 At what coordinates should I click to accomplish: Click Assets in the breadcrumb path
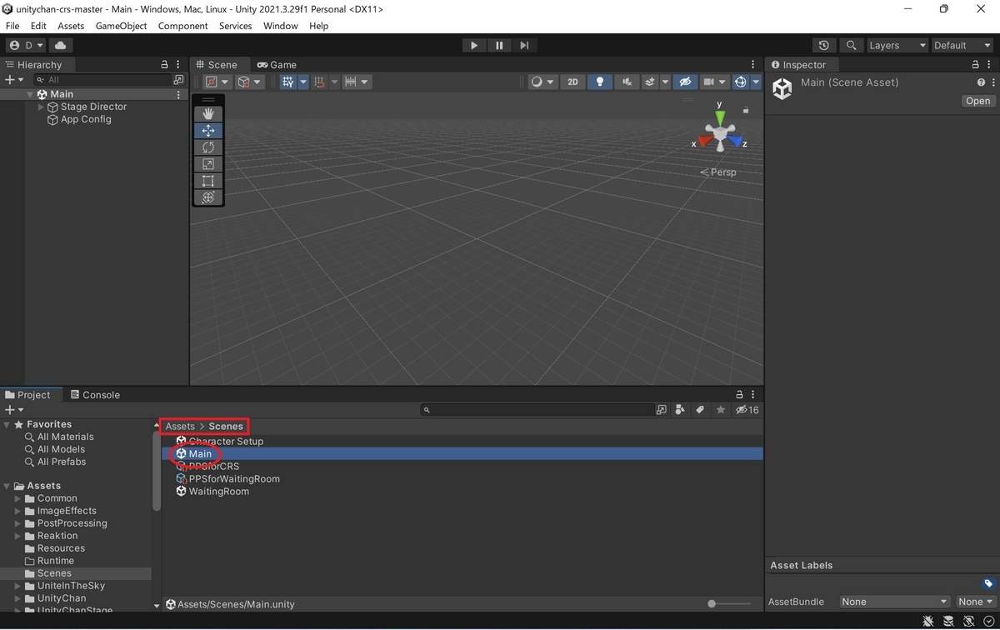pyautogui.click(x=180, y=426)
